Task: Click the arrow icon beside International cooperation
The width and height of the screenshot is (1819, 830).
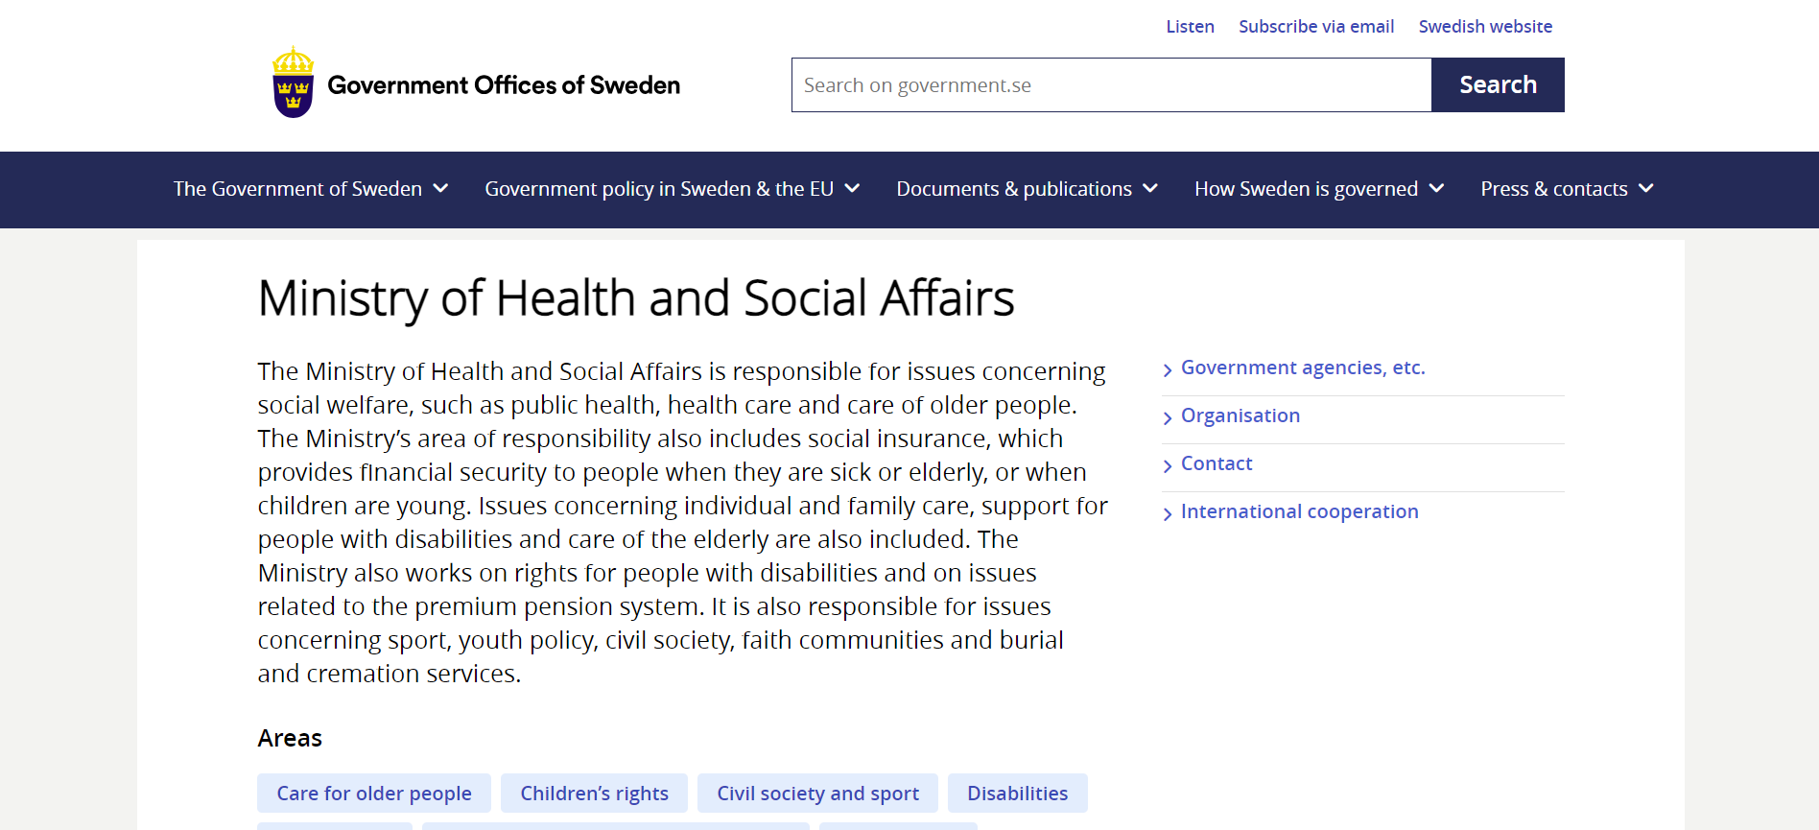Action: tap(1168, 514)
